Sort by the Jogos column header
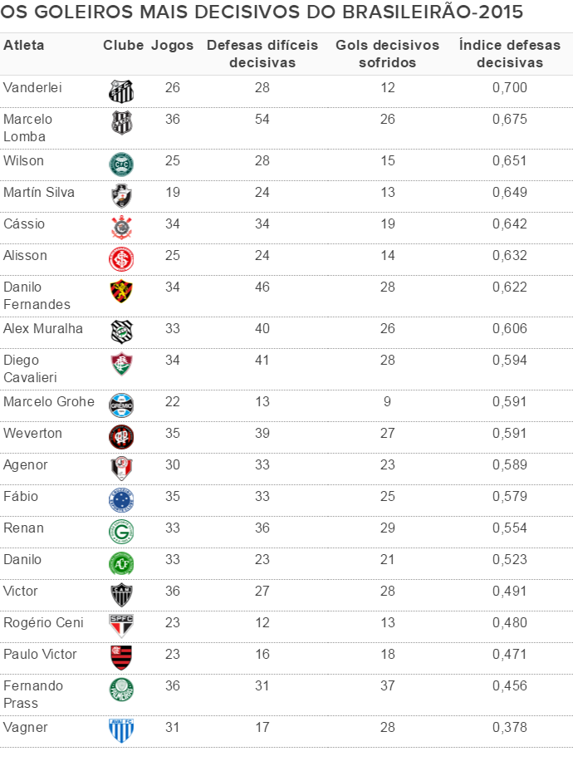This screenshot has width=573, height=771. pos(173,46)
